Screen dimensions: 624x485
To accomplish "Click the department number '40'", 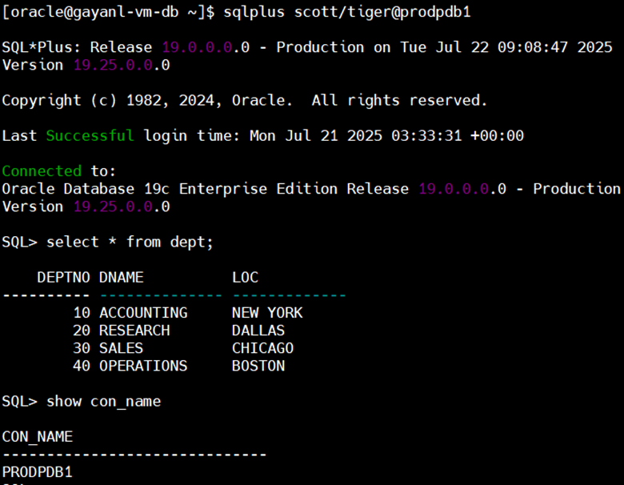I will click(x=82, y=366).
